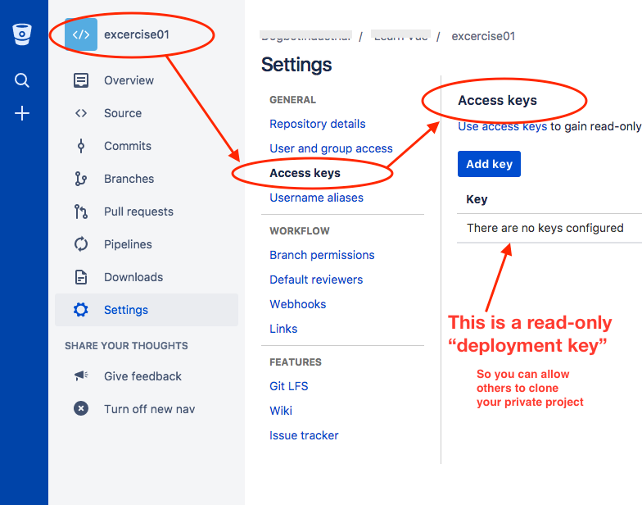Click the excercise01 repository code icon
Image resolution: width=642 pixels, height=505 pixels.
pyautogui.click(x=81, y=34)
